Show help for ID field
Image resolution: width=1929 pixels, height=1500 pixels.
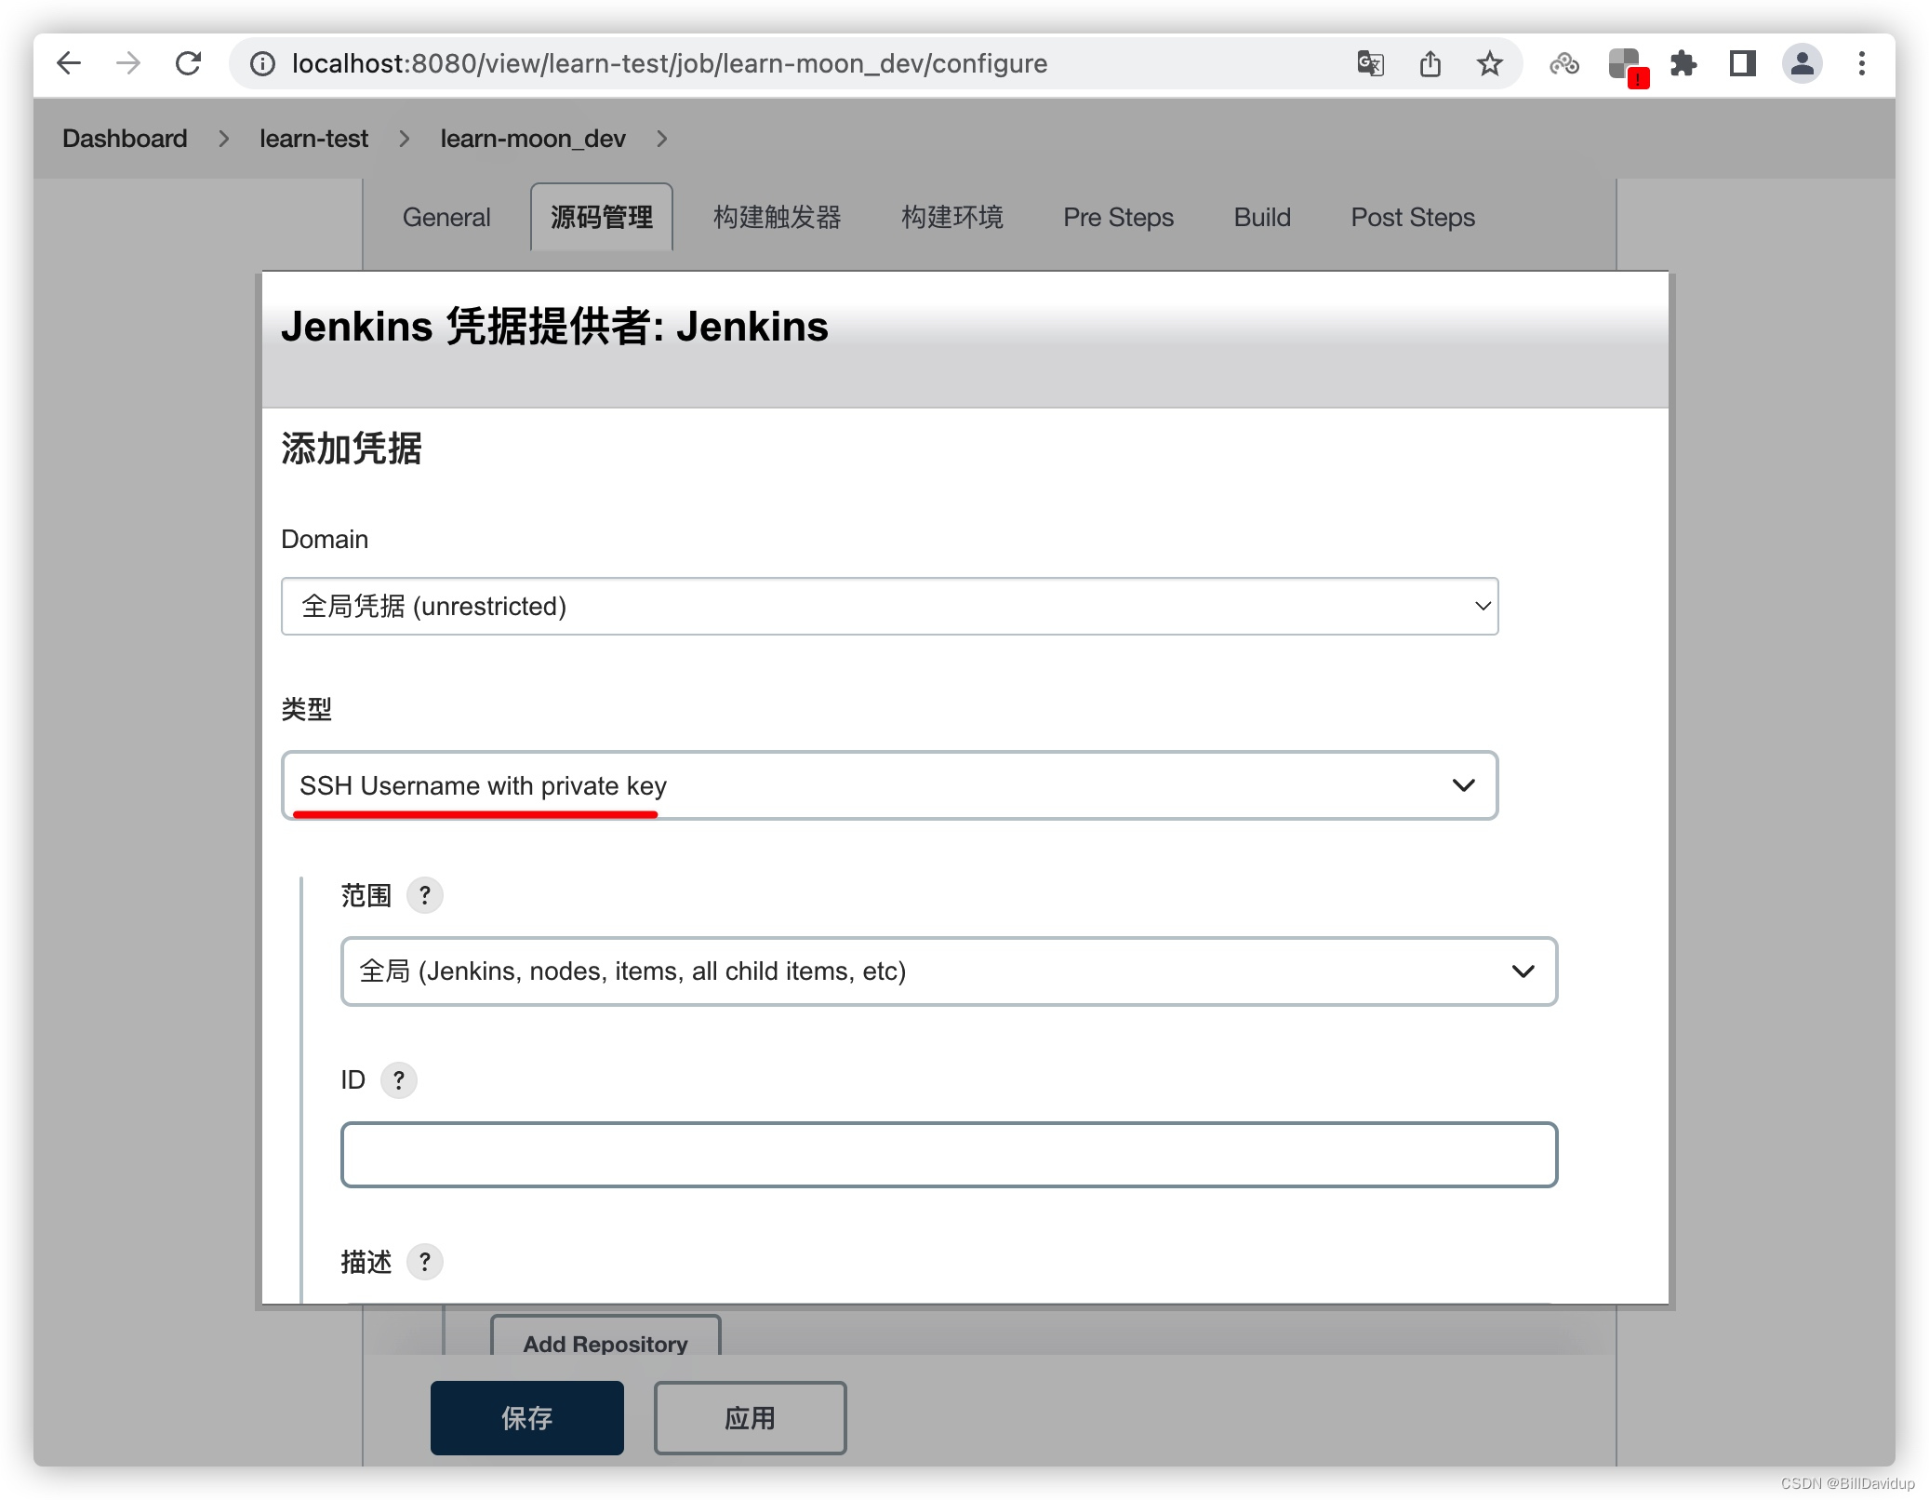tap(399, 1080)
